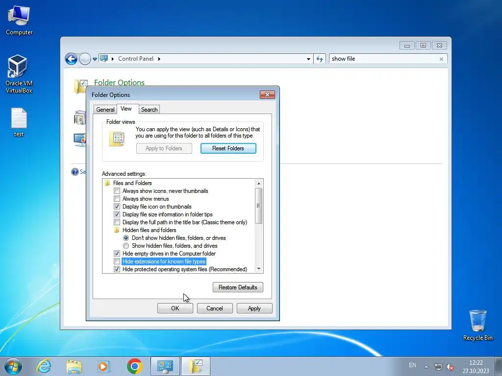502x376 pixels.
Task: Click the scroll up arrow in Advanced settings
Action: coord(259,183)
